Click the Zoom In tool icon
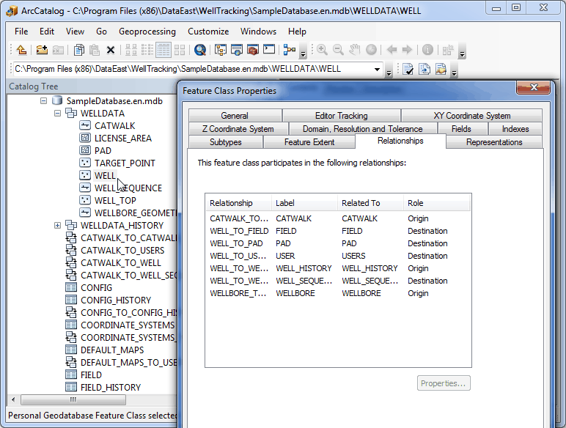Image resolution: width=566 pixels, height=428 pixels. [x=322, y=50]
